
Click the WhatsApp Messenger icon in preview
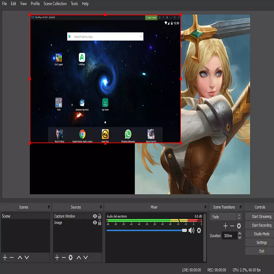[128, 134]
